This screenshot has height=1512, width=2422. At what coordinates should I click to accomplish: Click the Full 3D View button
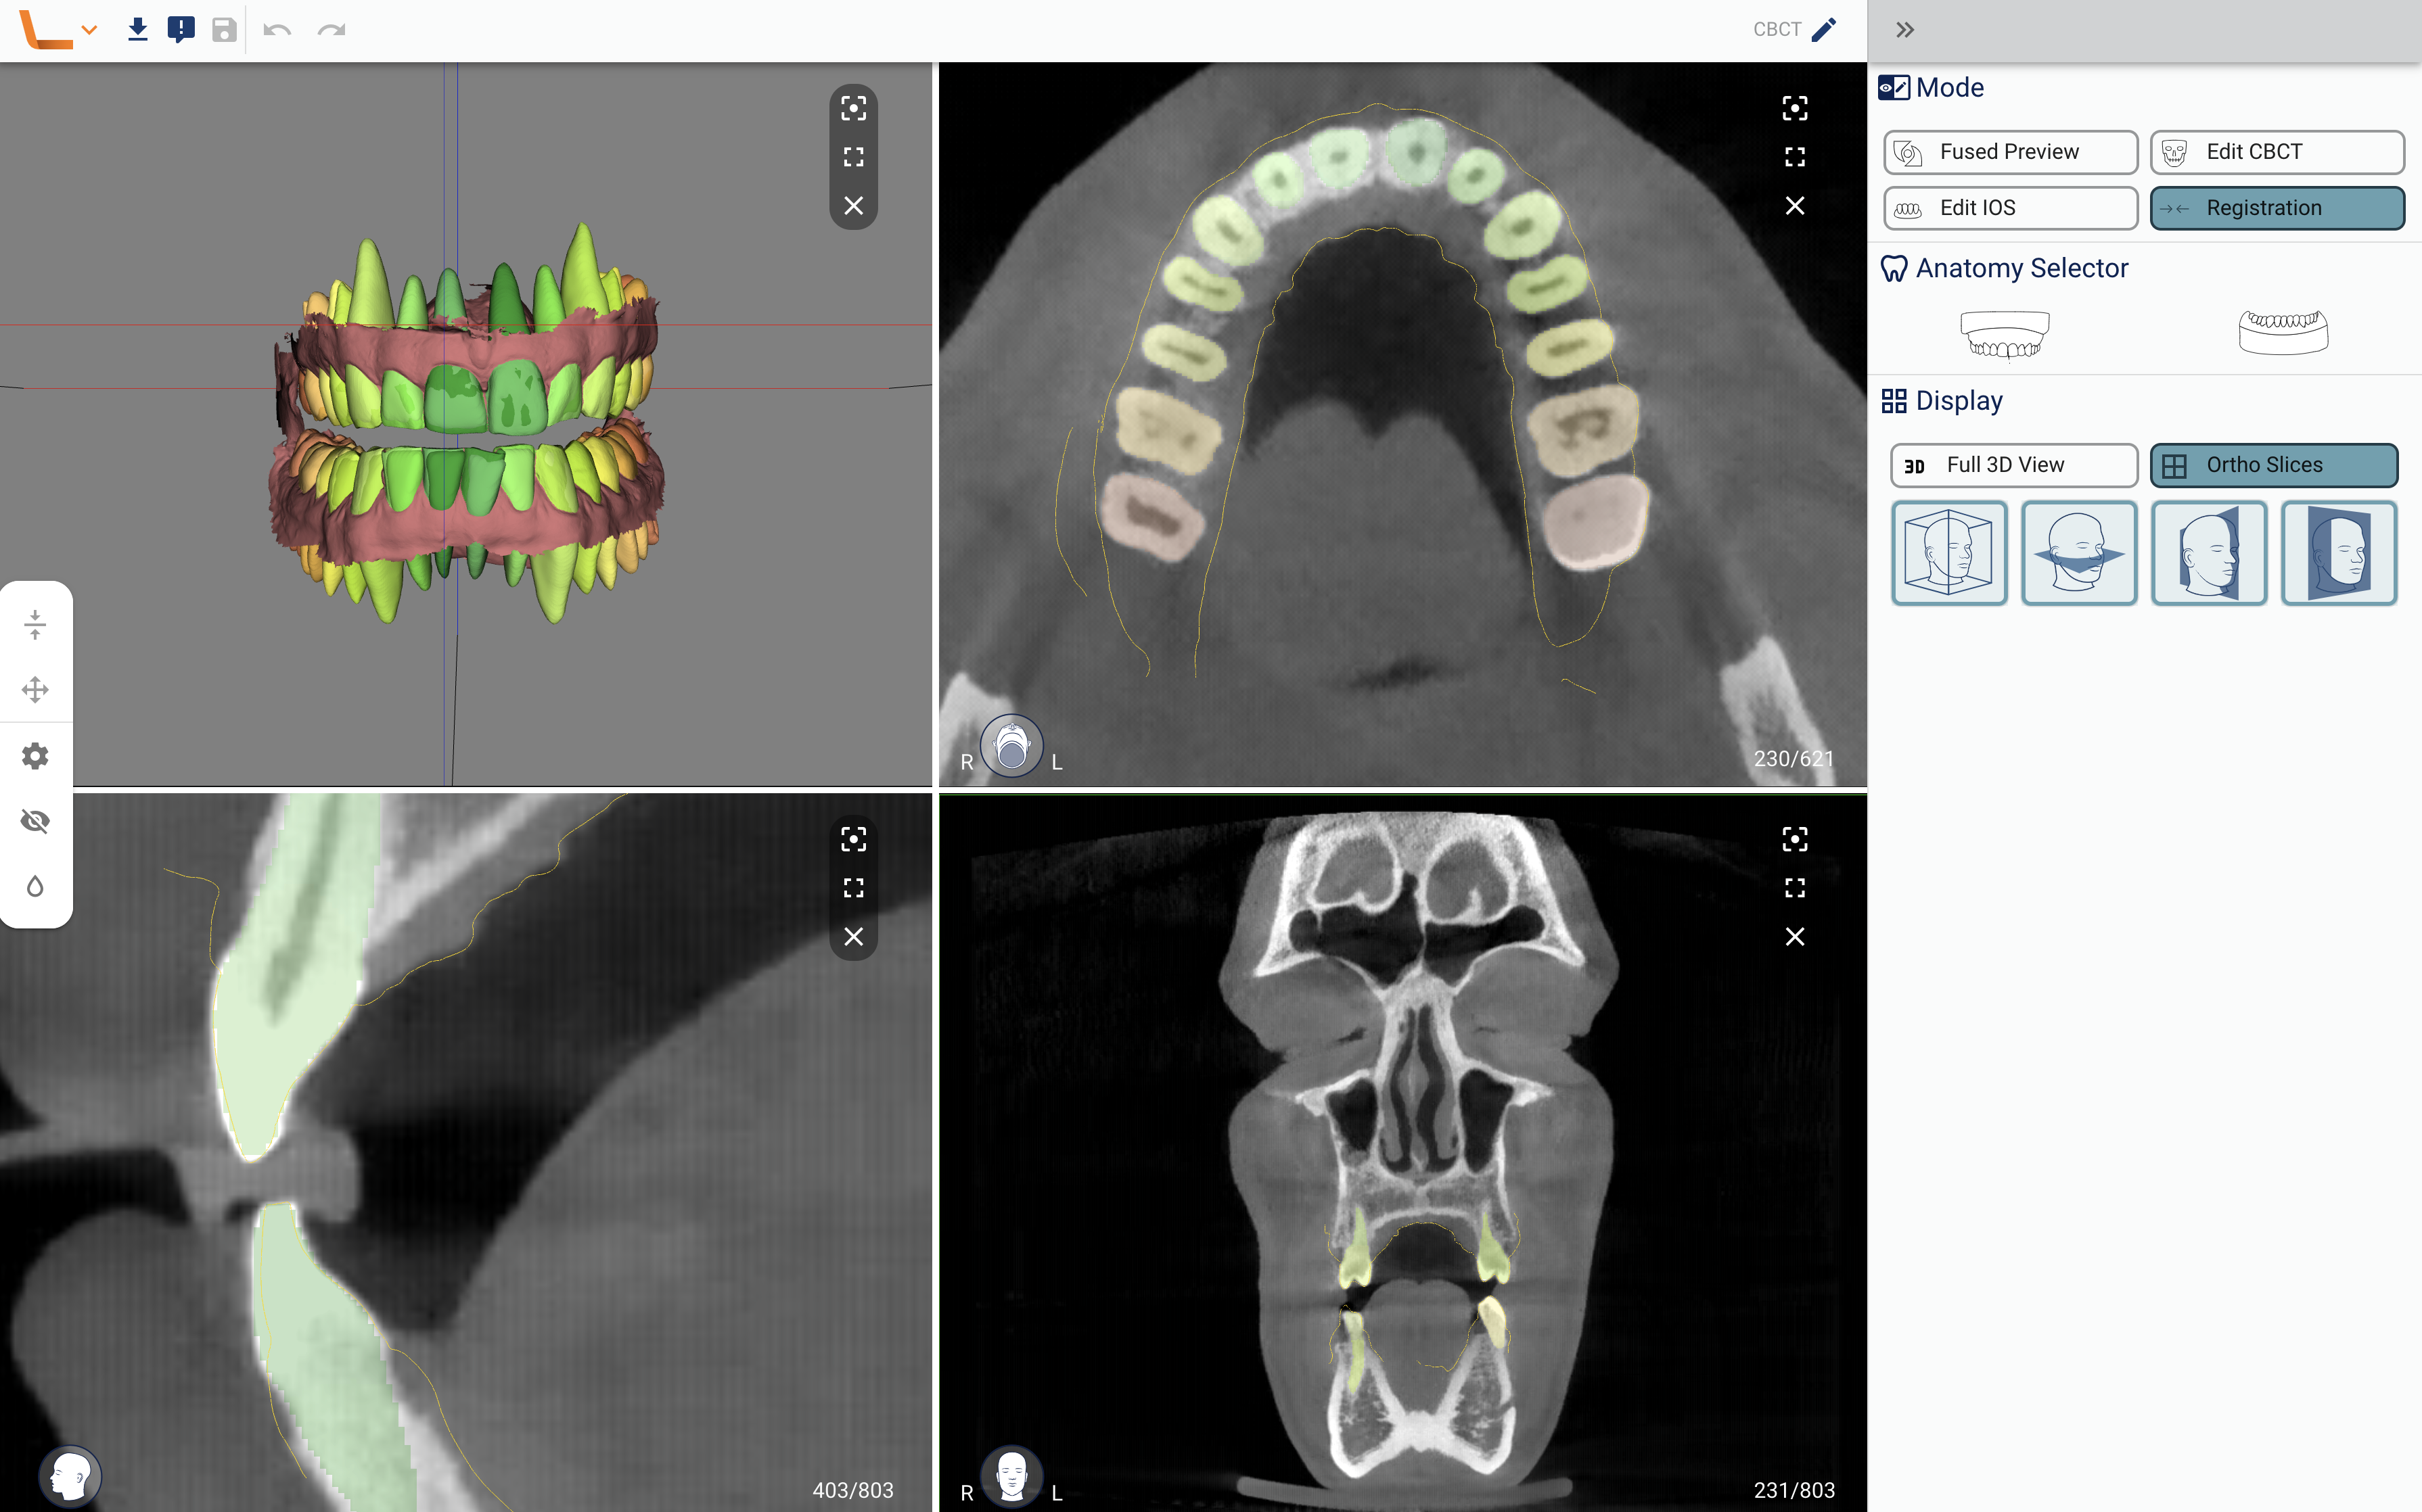2013,465
